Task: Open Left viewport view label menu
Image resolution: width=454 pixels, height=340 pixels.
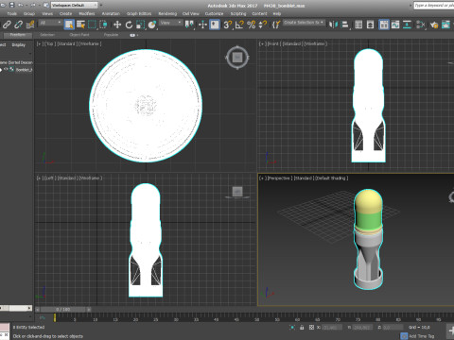Action: click(49, 178)
